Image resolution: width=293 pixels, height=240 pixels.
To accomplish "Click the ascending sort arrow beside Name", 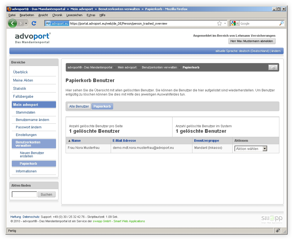I will click(69, 141).
